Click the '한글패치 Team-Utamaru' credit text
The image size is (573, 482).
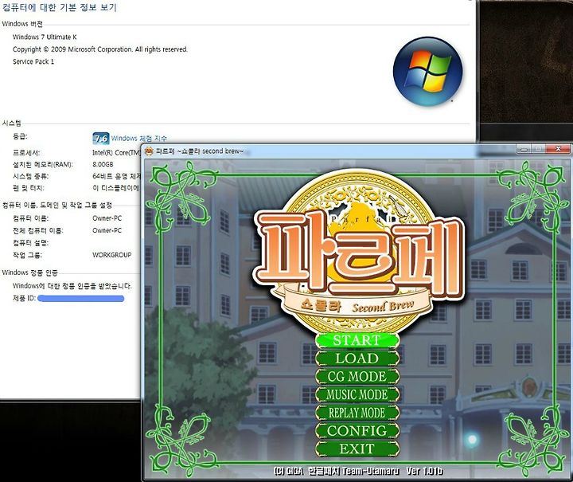(x=353, y=471)
